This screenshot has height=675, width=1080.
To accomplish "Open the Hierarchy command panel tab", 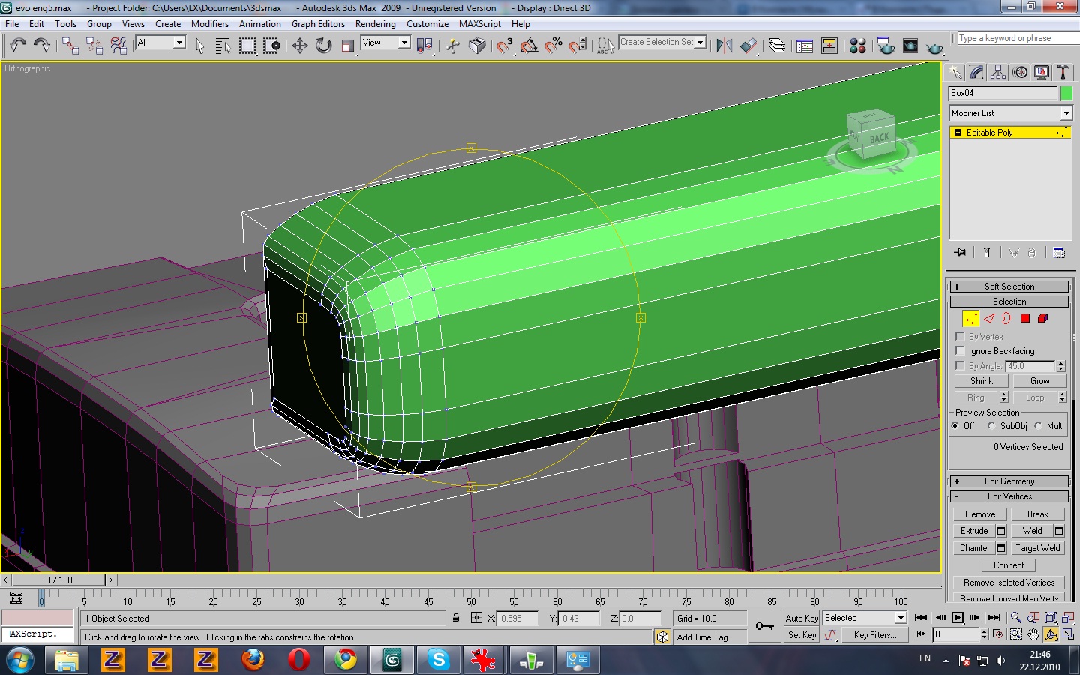I will 998,72.
